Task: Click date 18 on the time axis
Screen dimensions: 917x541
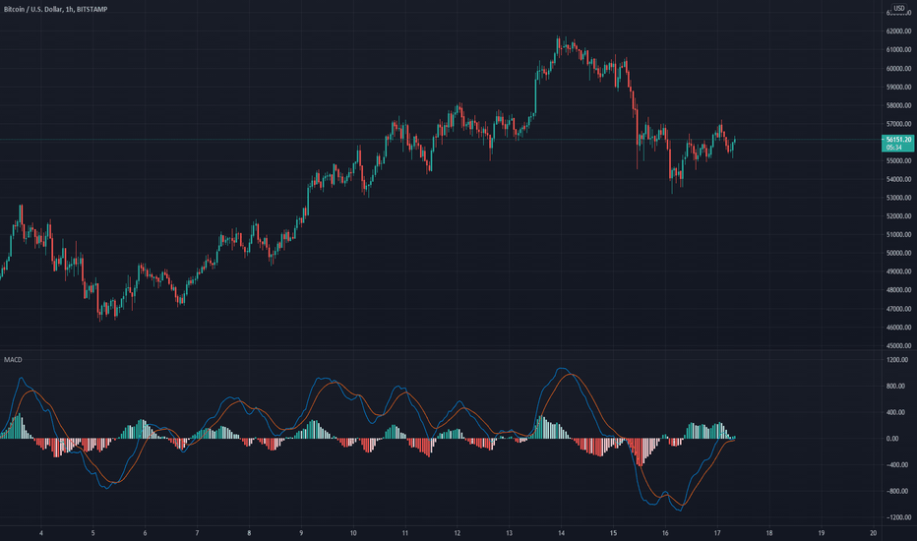Action: 769,533
